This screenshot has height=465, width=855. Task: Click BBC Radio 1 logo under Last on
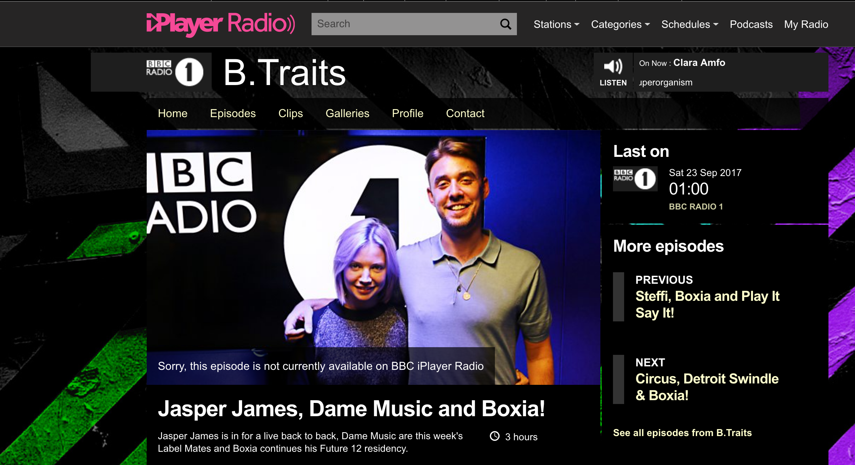(635, 179)
